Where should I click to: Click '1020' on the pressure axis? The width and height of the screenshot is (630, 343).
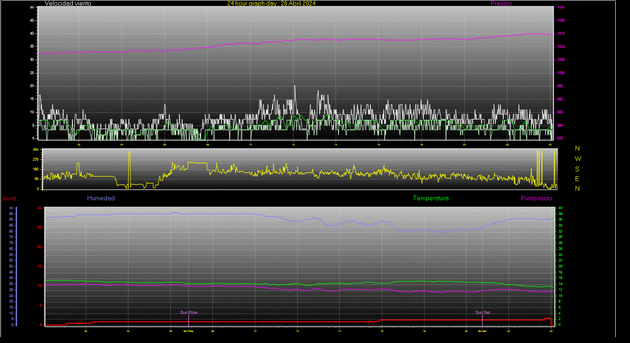pos(561,21)
